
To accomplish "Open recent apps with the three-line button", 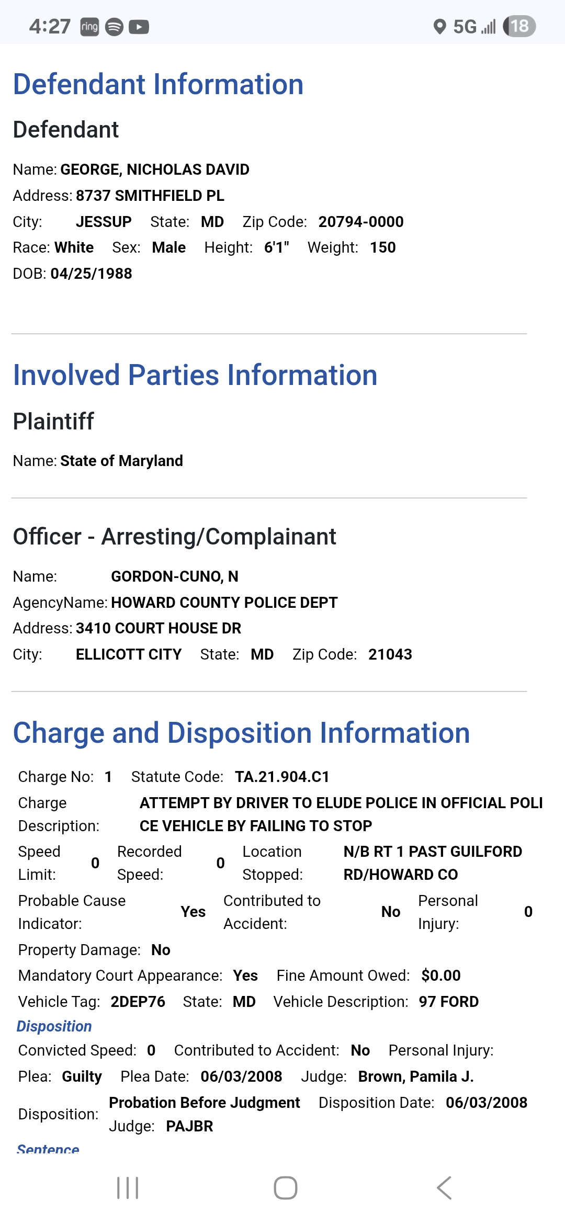I will 128,1187.
